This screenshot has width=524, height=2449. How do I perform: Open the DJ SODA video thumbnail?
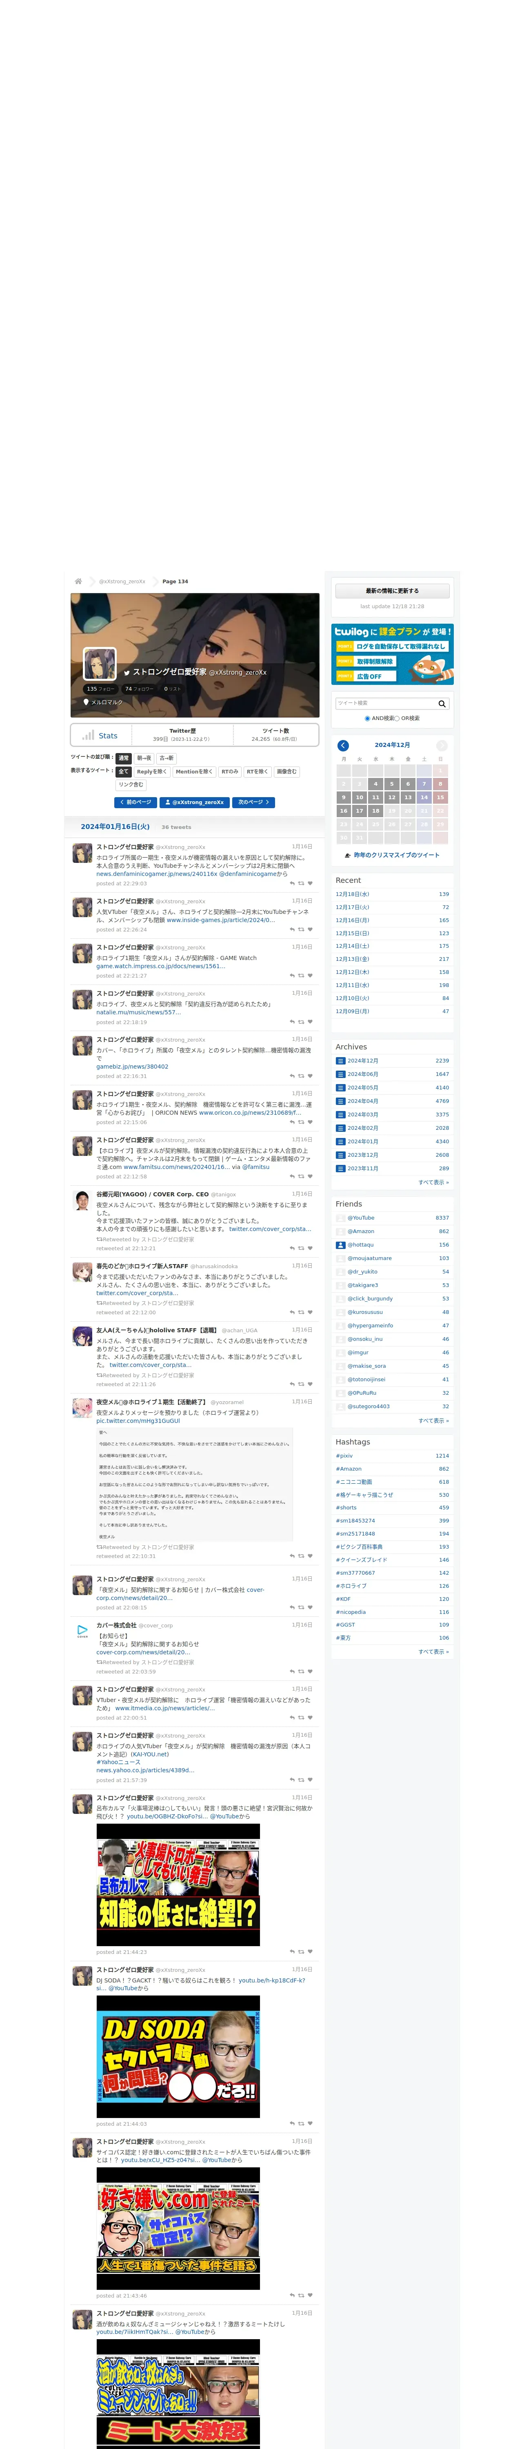(178, 2056)
